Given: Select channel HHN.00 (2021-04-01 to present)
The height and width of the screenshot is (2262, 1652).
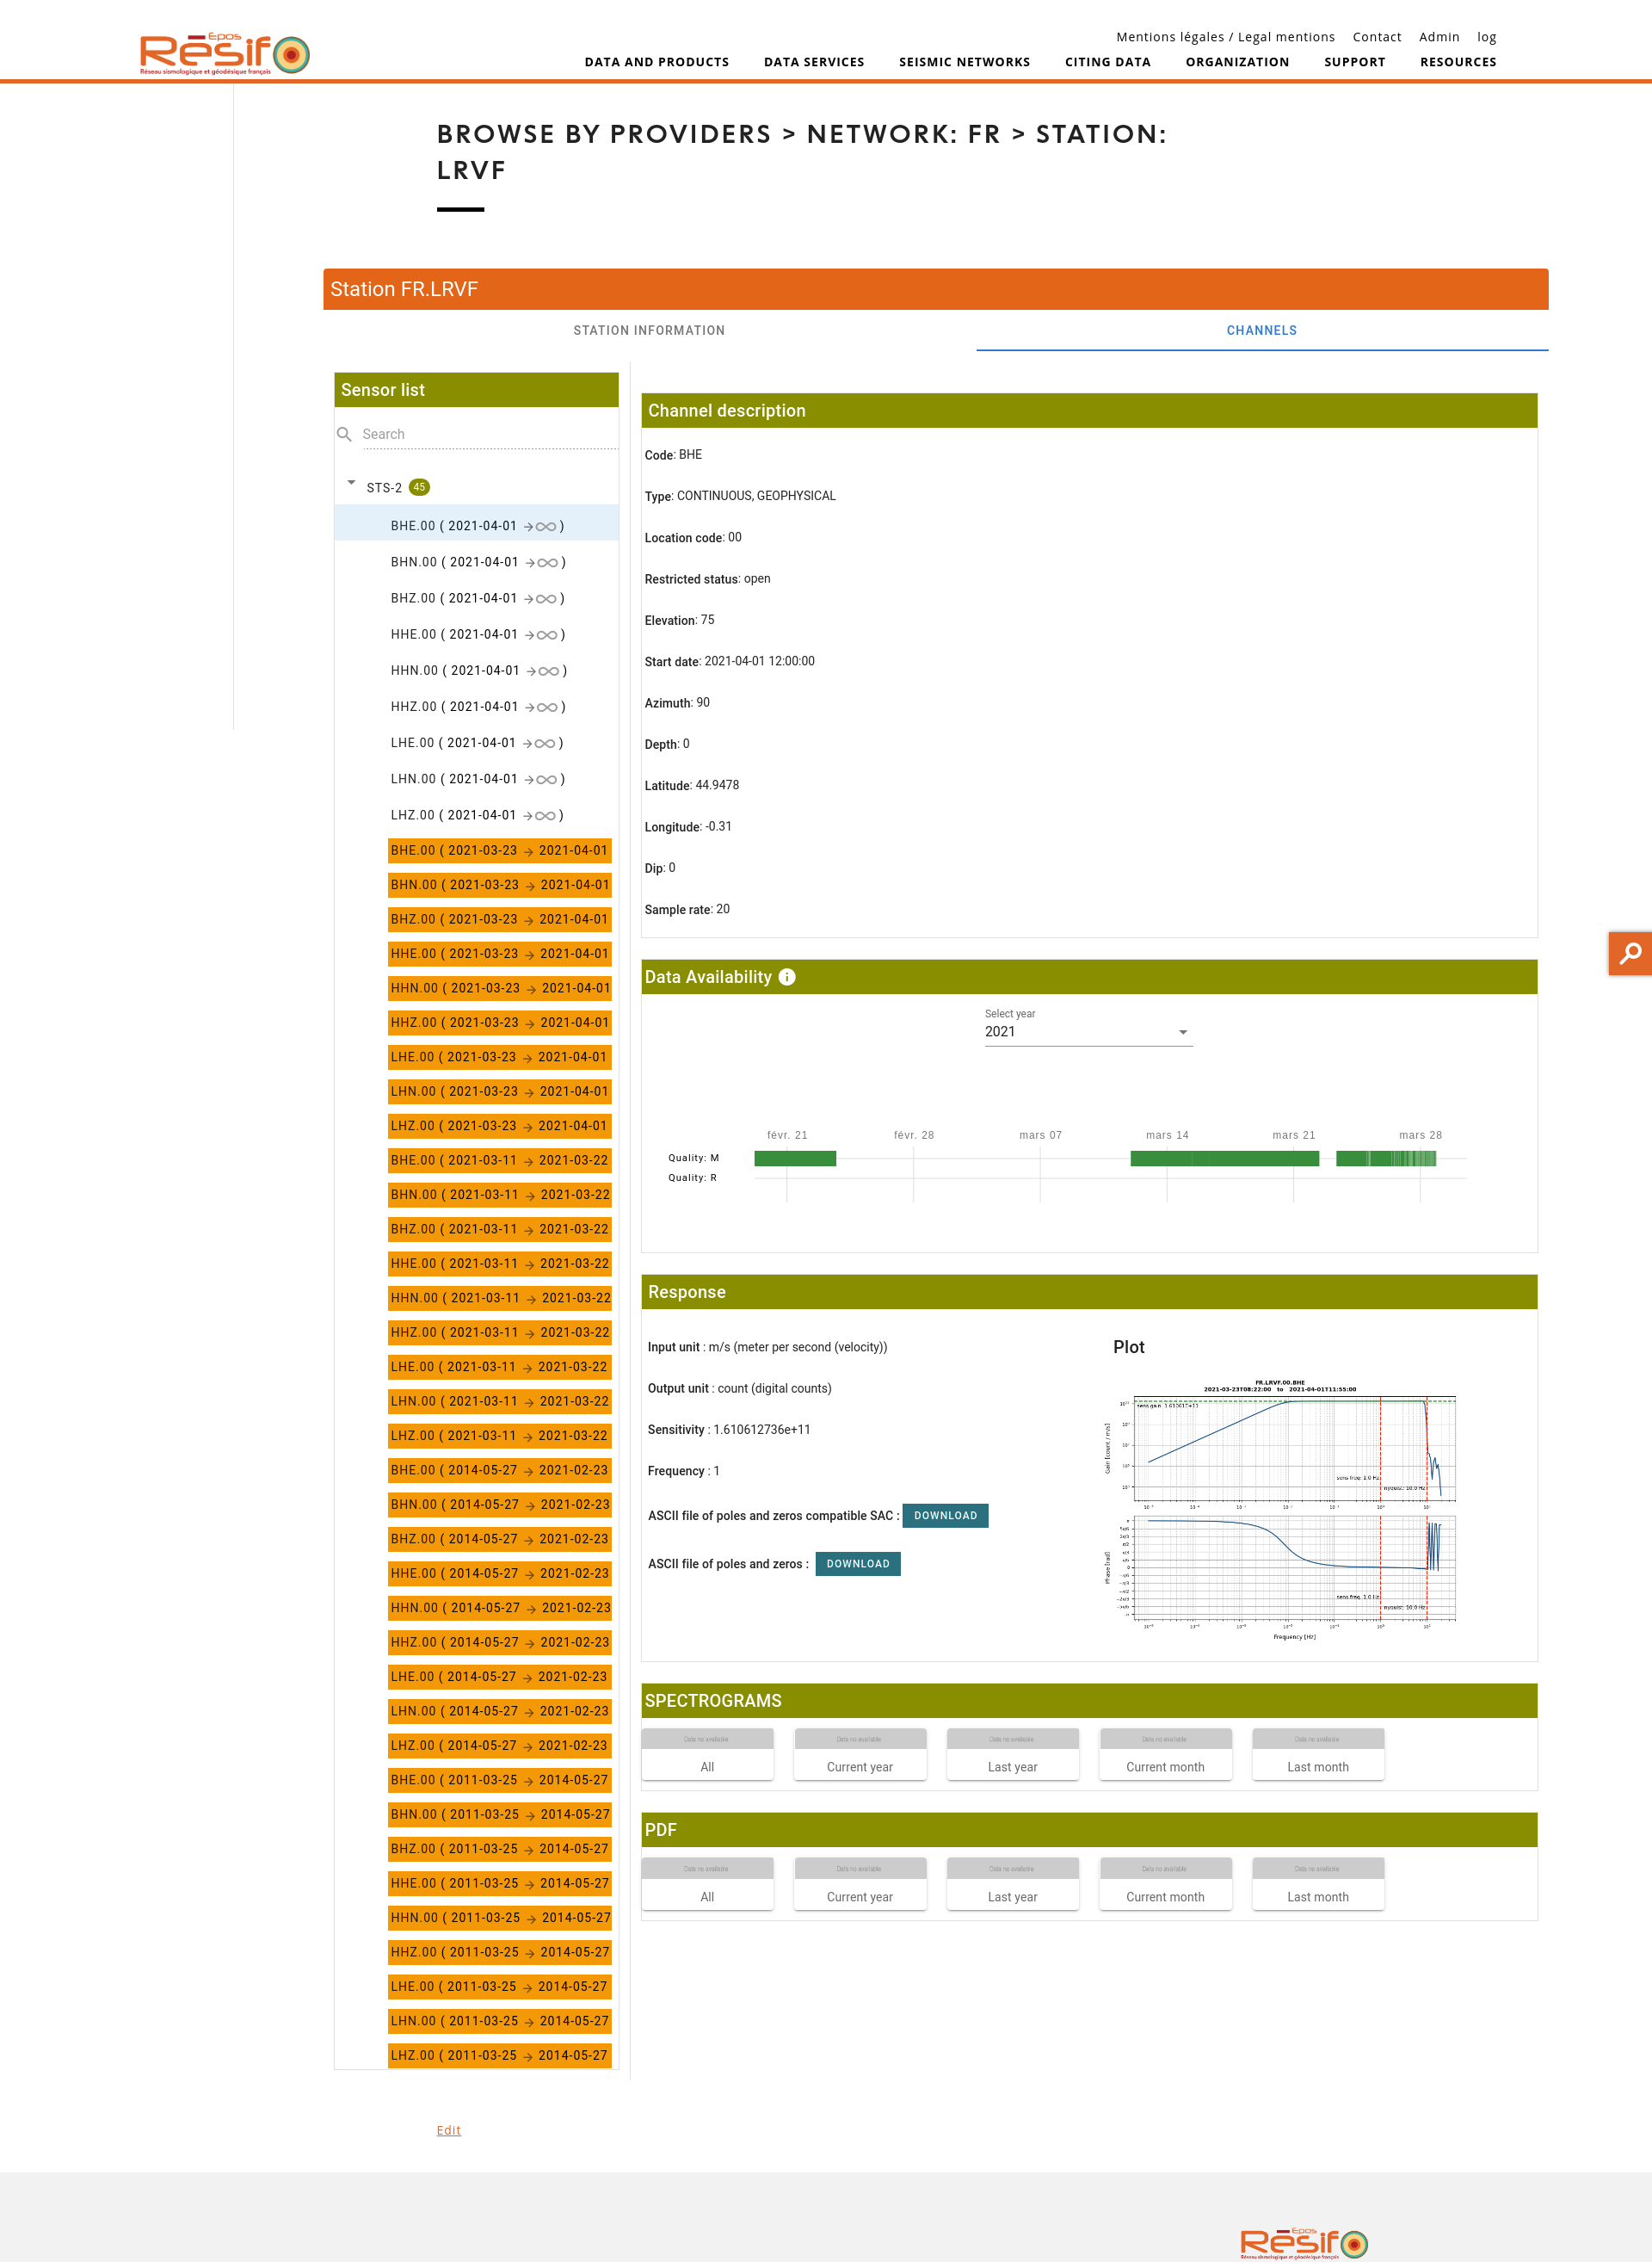Looking at the screenshot, I should coord(477,670).
